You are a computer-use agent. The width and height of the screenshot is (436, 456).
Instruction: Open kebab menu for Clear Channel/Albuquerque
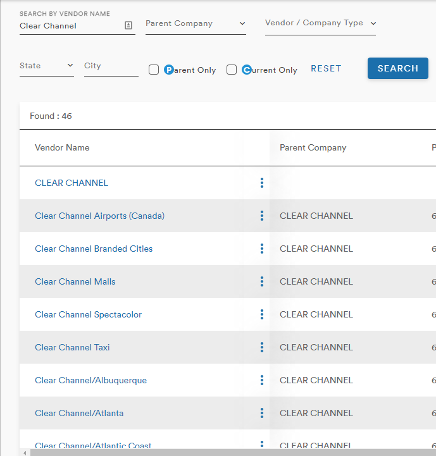pos(262,380)
